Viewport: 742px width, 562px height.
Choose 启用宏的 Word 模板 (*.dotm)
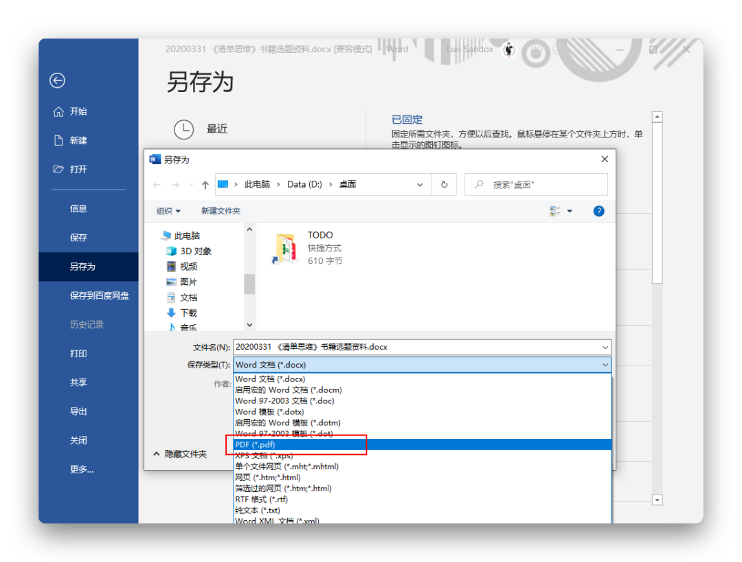pos(423,423)
